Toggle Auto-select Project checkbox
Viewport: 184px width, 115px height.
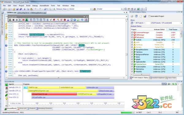pos(149,16)
